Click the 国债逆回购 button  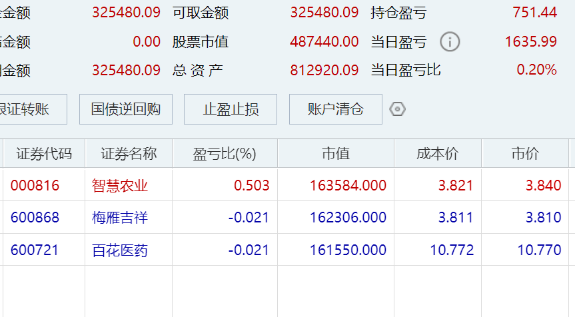coord(126,109)
